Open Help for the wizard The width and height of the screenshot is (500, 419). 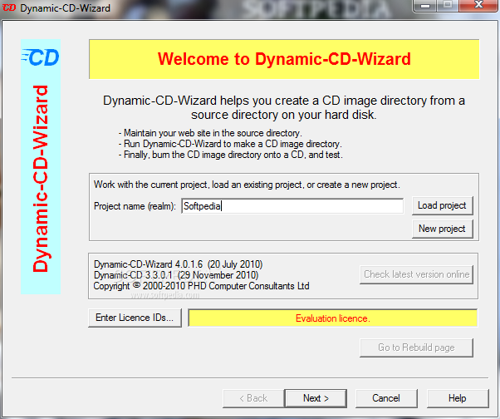tap(458, 398)
